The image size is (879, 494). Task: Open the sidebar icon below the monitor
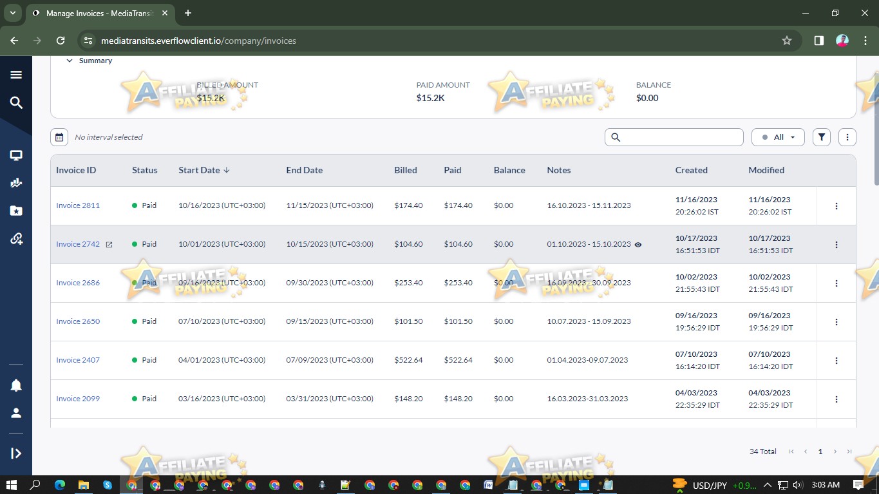point(16,183)
